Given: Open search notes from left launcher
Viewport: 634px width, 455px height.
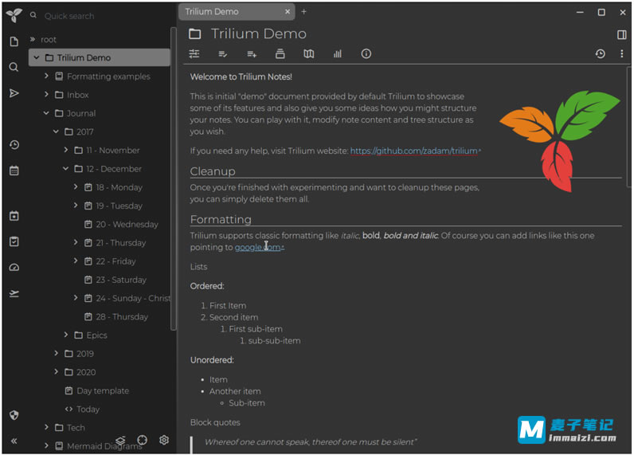Looking at the screenshot, I should coord(14,67).
